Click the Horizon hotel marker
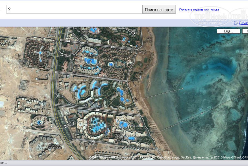 (x=39, y=122)
